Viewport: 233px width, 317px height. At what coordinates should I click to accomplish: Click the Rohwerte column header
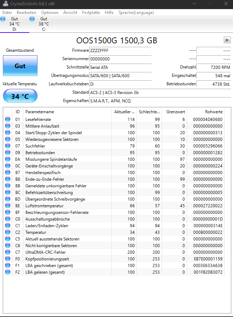205,112
